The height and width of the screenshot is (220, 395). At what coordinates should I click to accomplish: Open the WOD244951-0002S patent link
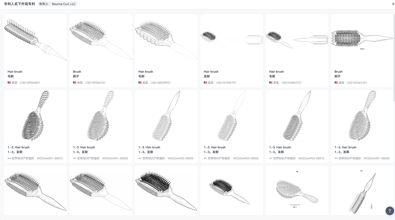click(x=115, y=158)
